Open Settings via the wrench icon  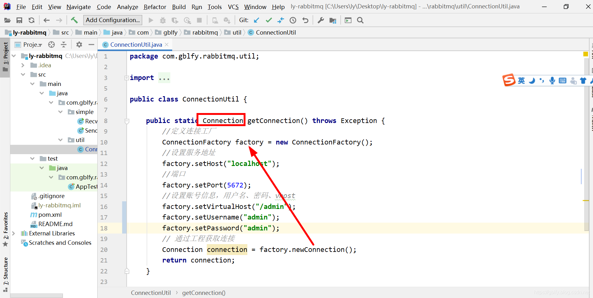click(321, 20)
